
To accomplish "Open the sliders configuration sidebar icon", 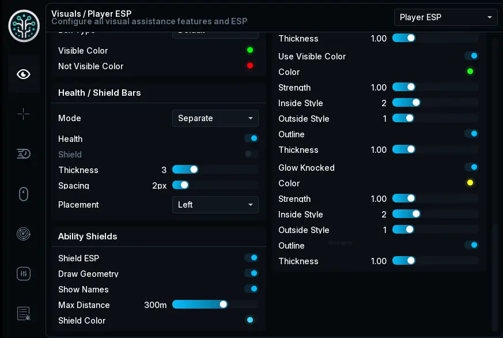I will coord(24,274).
